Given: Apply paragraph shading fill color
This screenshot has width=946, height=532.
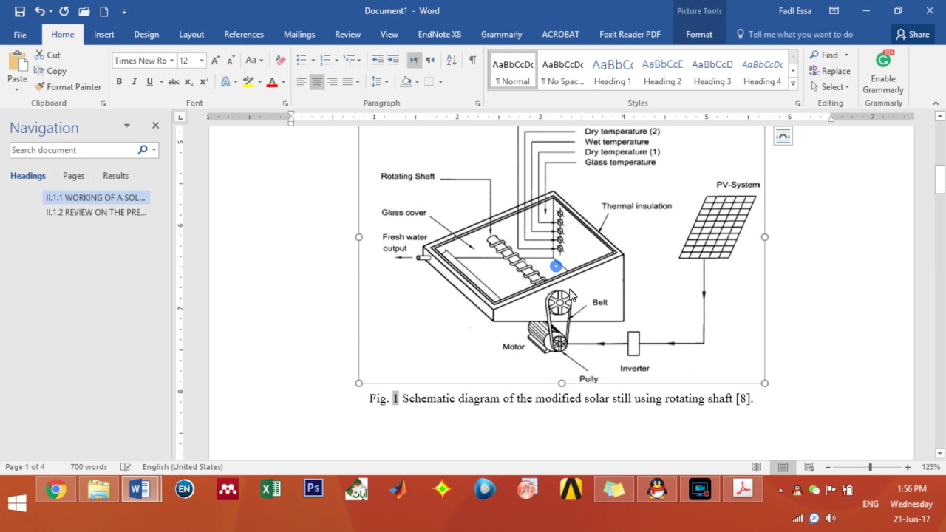Looking at the screenshot, I should [405, 82].
